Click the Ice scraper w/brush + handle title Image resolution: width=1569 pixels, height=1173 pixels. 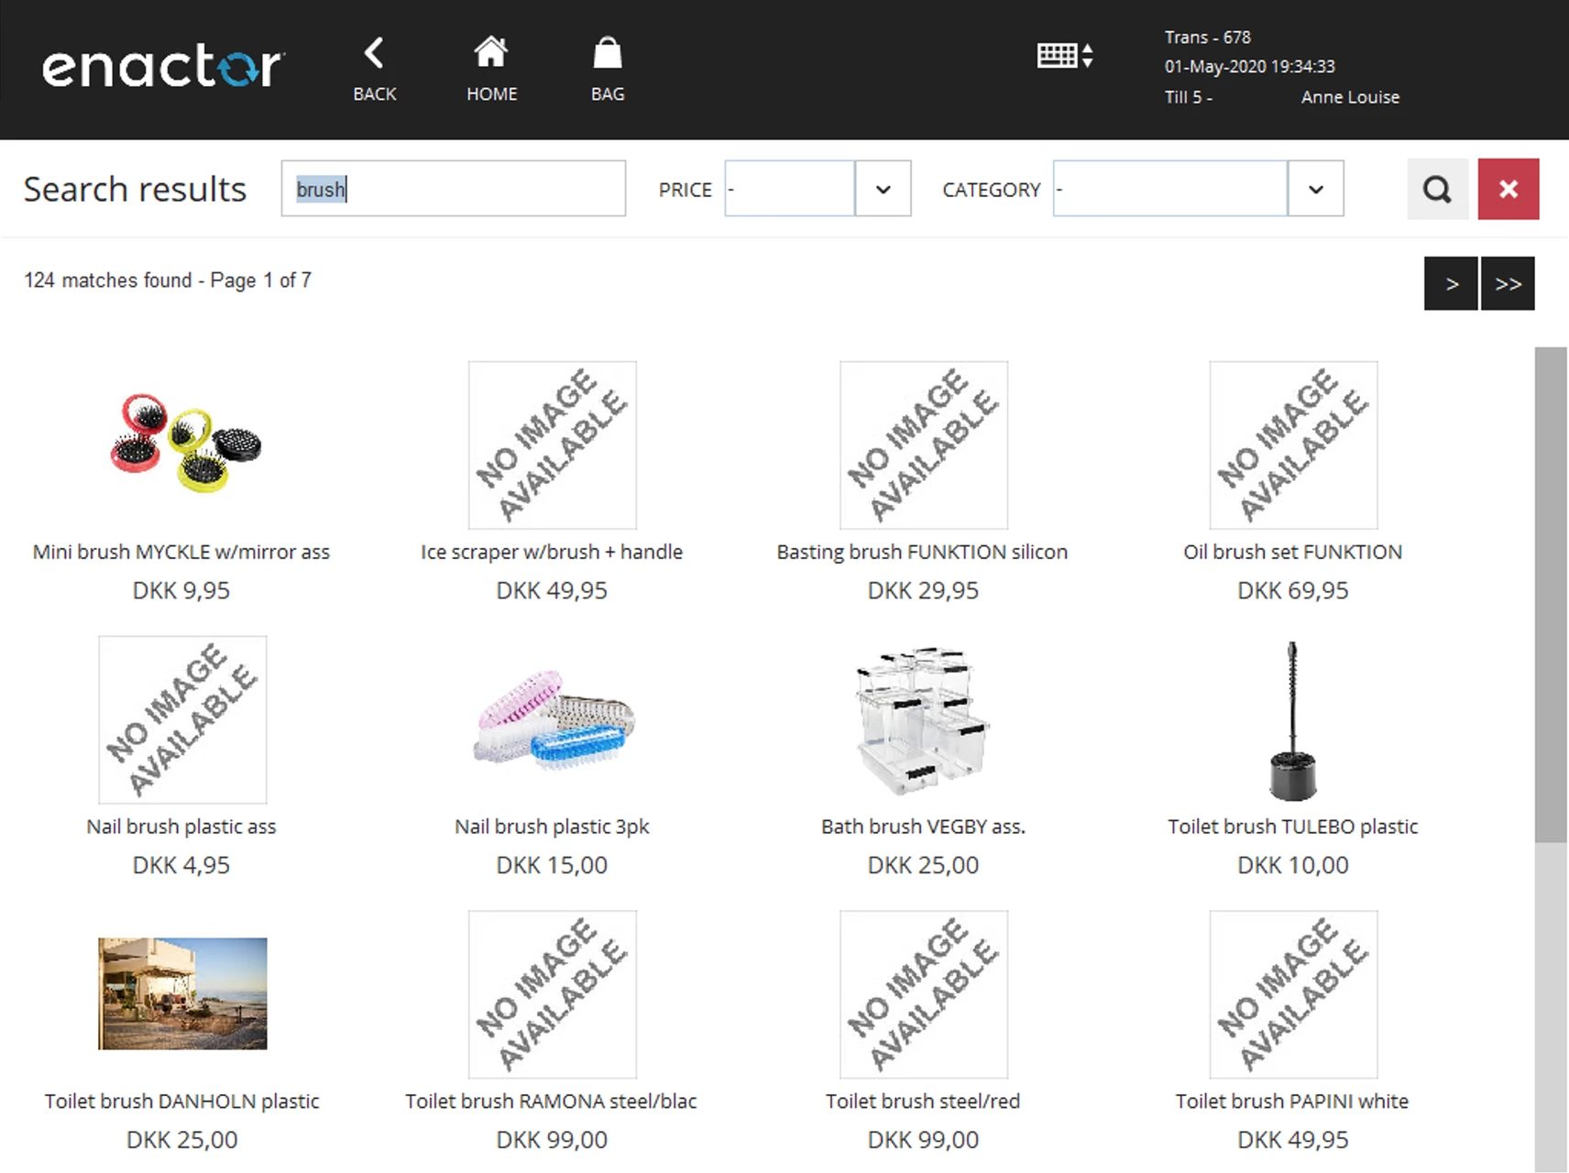point(552,552)
